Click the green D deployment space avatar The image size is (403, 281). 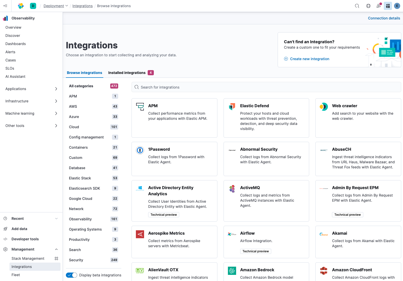33,6
